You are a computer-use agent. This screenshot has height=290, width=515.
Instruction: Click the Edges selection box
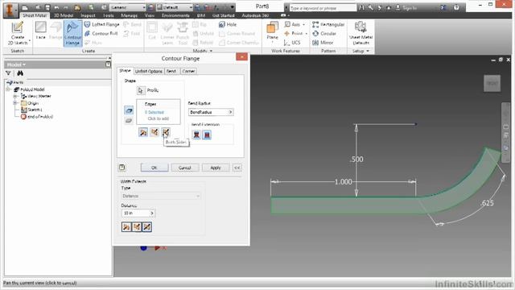pos(159,112)
